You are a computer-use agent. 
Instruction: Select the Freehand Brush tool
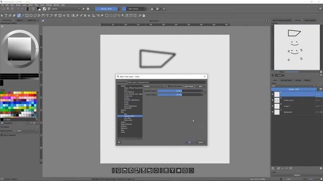[x=19, y=16]
